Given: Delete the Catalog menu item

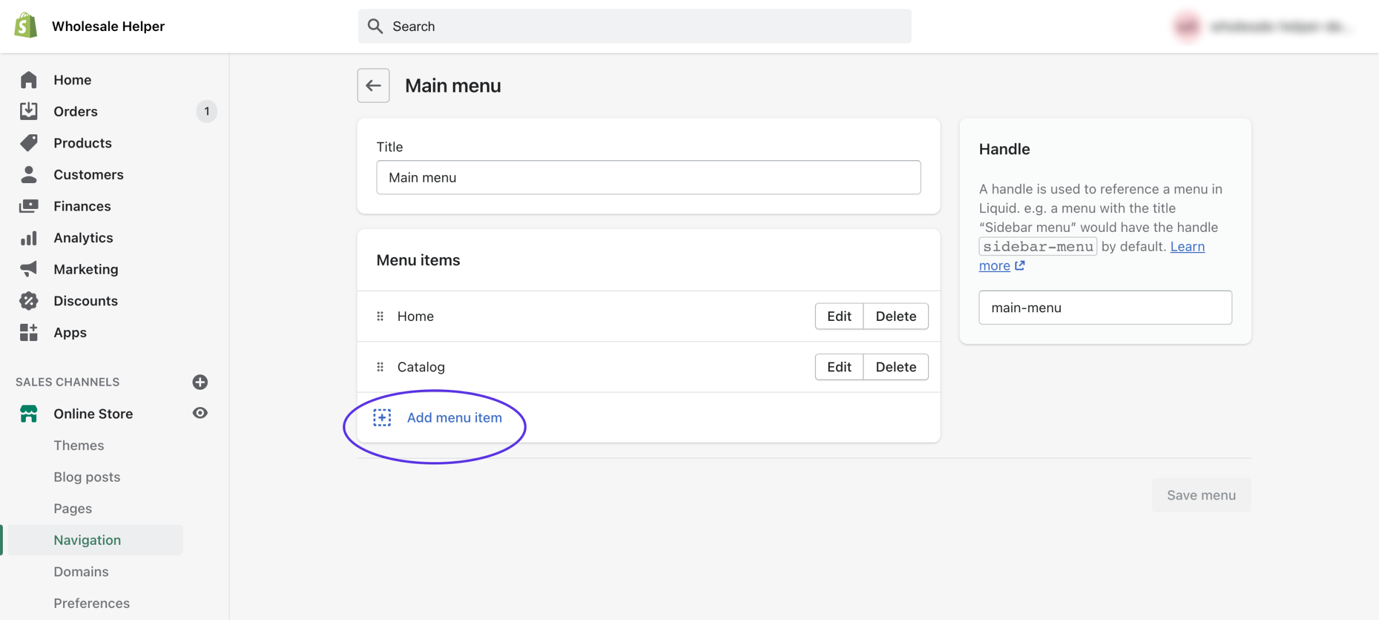Looking at the screenshot, I should [x=896, y=366].
